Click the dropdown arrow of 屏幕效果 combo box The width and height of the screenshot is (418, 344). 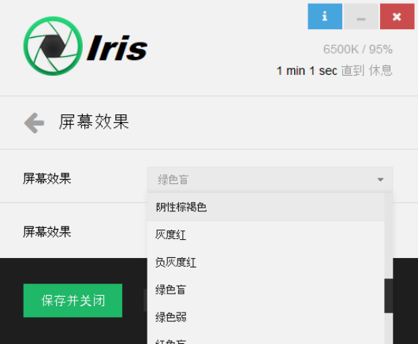380,180
